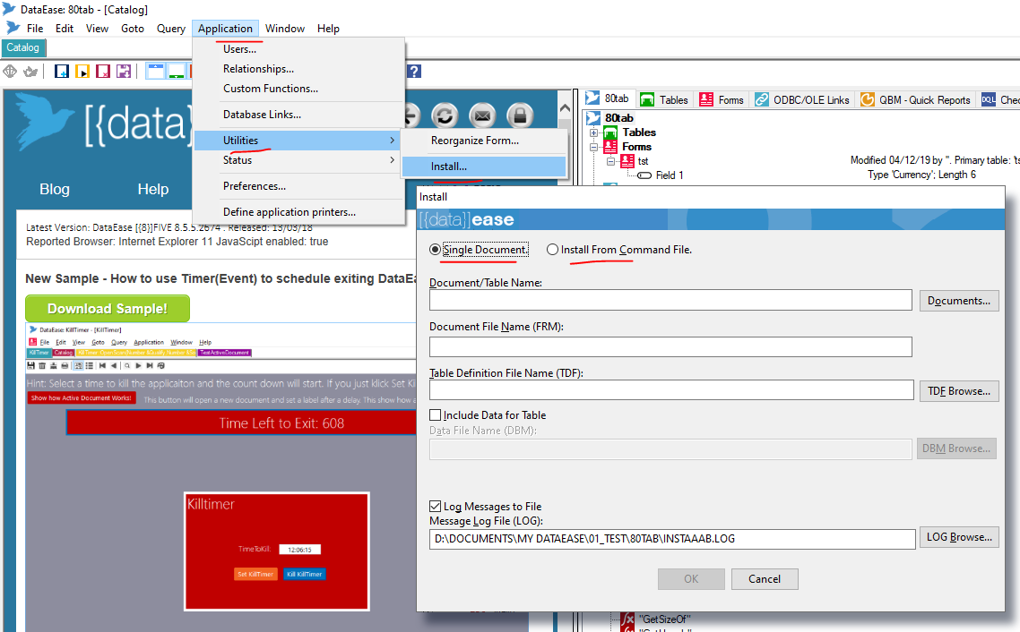The height and width of the screenshot is (632, 1020).
Task: Click the Documents... button
Action: (x=959, y=301)
